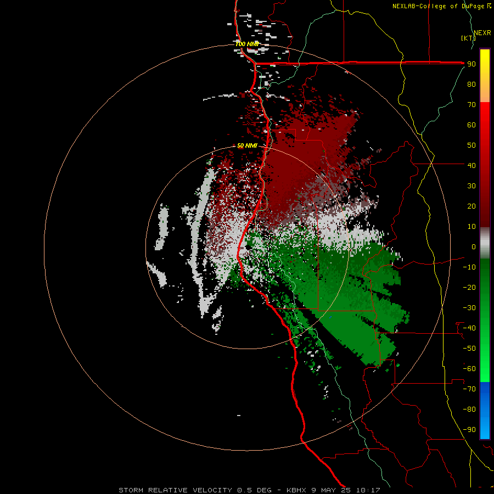494x494 pixels.
Task: Click the -90 value on velocity scale
Action: [469, 430]
